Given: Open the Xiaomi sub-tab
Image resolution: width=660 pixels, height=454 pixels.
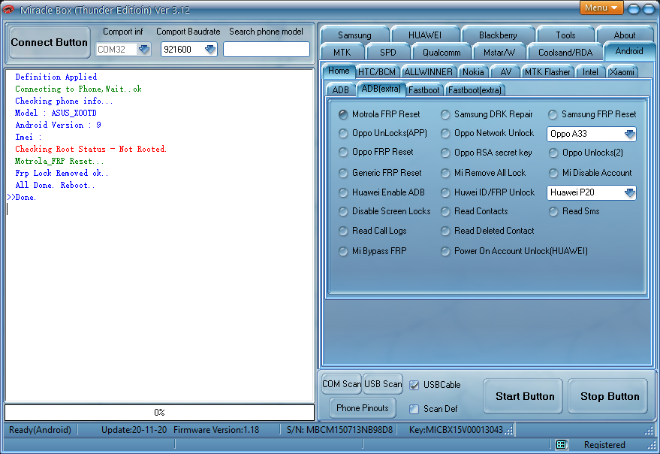Looking at the screenshot, I should (622, 72).
